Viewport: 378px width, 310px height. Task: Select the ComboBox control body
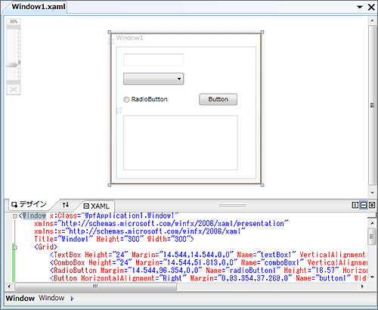(x=153, y=79)
